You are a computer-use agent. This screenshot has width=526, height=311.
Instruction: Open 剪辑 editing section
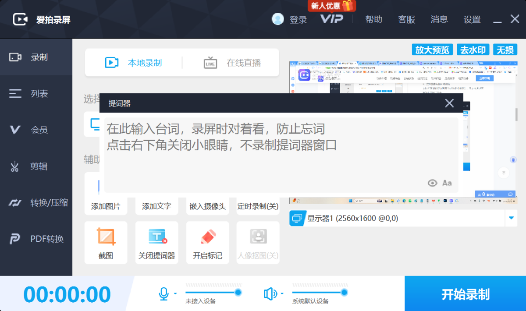tap(36, 166)
